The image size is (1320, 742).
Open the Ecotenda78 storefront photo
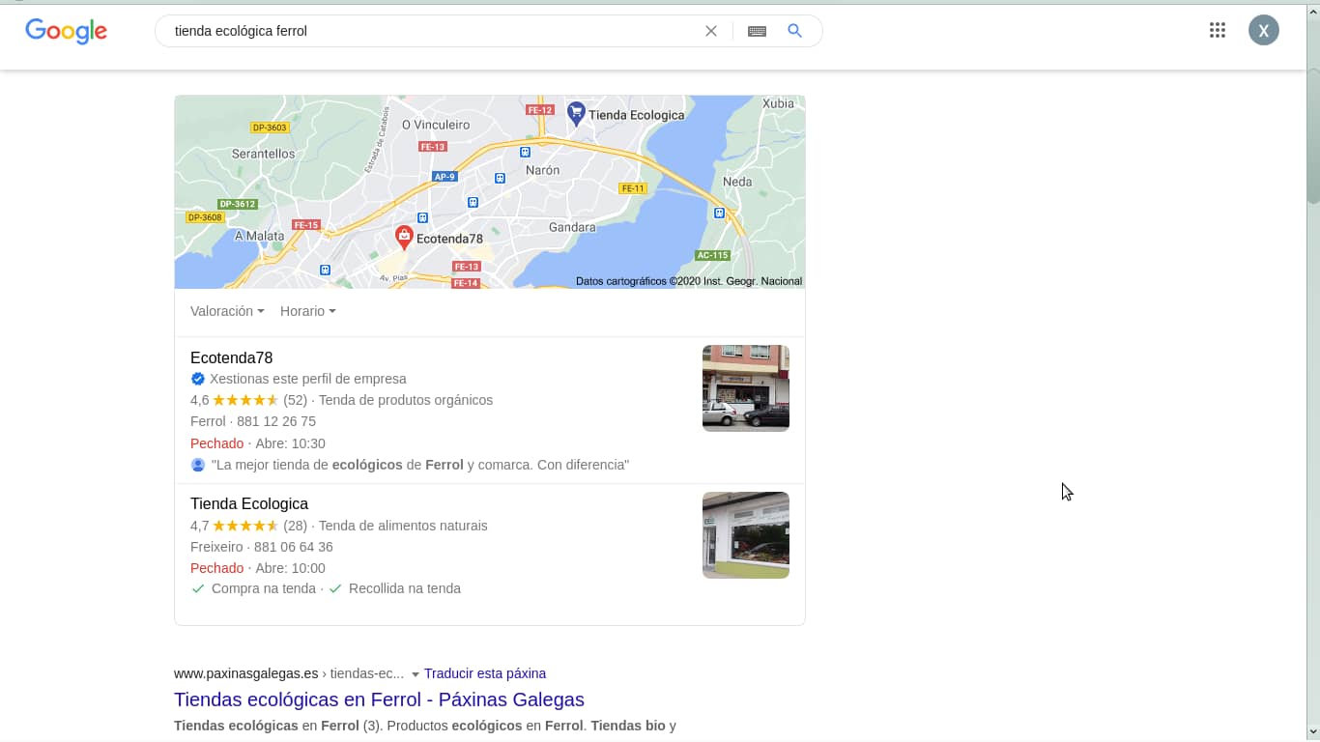pos(746,388)
